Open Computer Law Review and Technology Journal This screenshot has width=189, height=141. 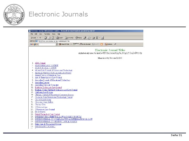[54, 97]
